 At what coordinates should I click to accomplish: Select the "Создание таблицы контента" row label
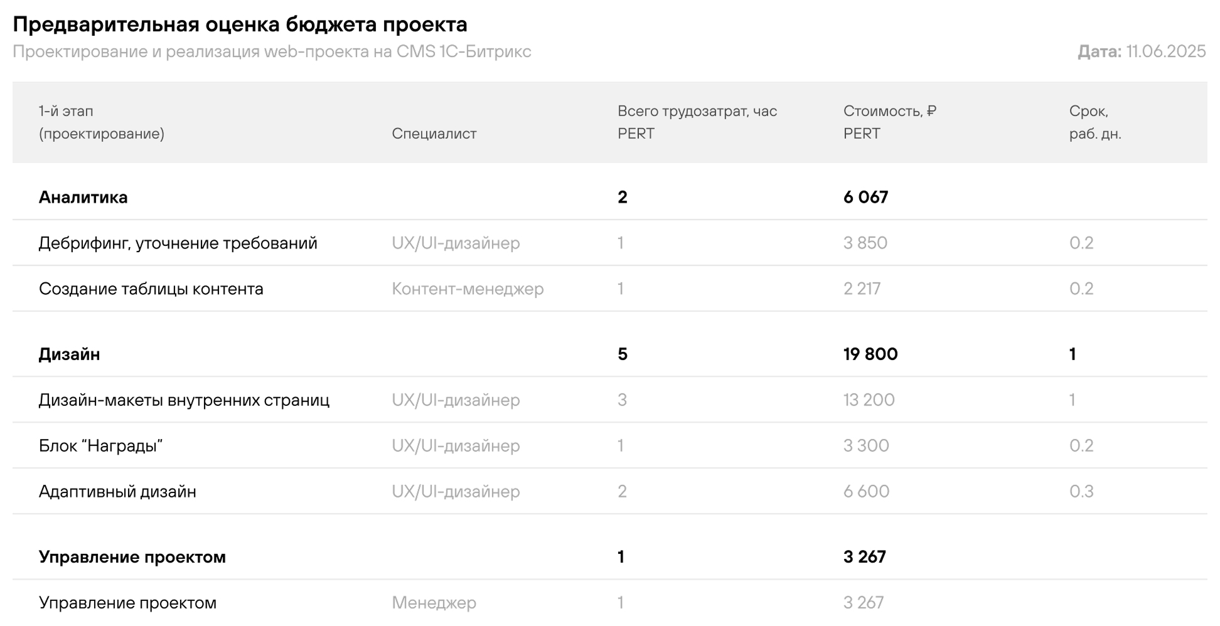(x=151, y=289)
